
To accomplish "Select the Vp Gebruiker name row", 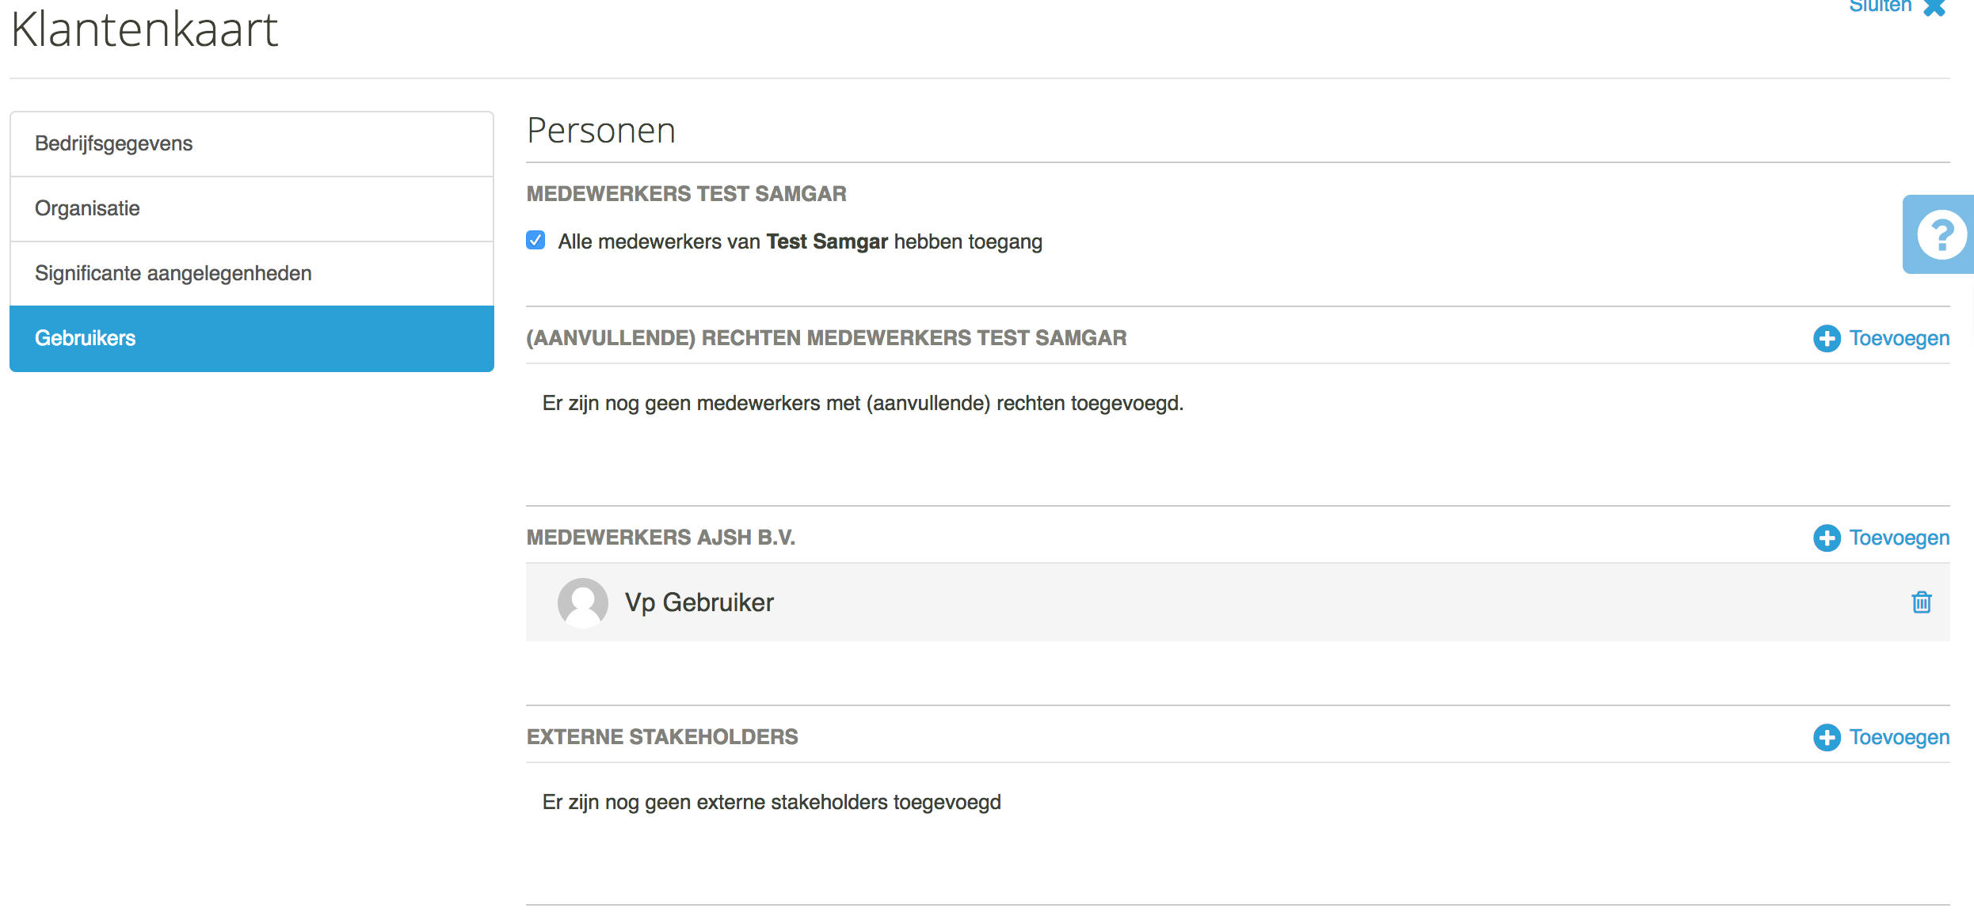I will (1237, 602).
